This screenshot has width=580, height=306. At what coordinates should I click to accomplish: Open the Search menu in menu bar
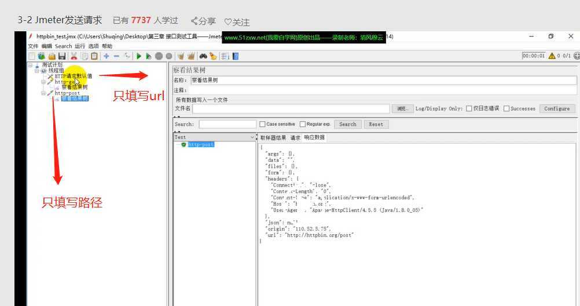[63, 46]
